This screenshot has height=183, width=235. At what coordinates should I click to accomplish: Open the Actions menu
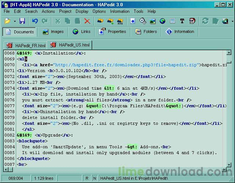pyautogui.click(x=48, y=11)
